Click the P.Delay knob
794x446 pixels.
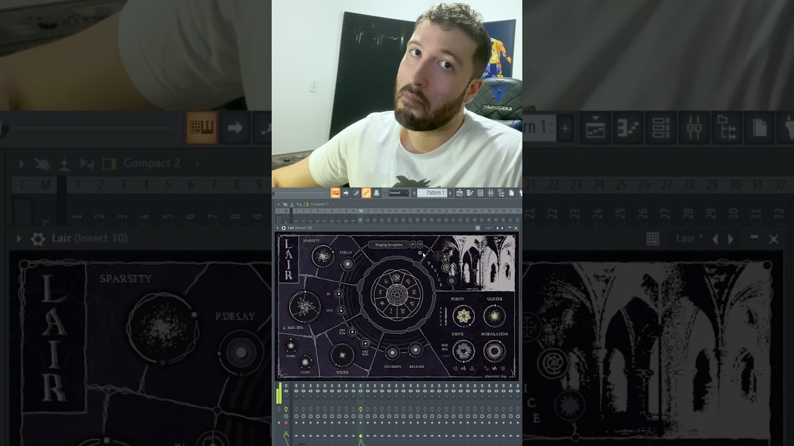tap(347, 264)
